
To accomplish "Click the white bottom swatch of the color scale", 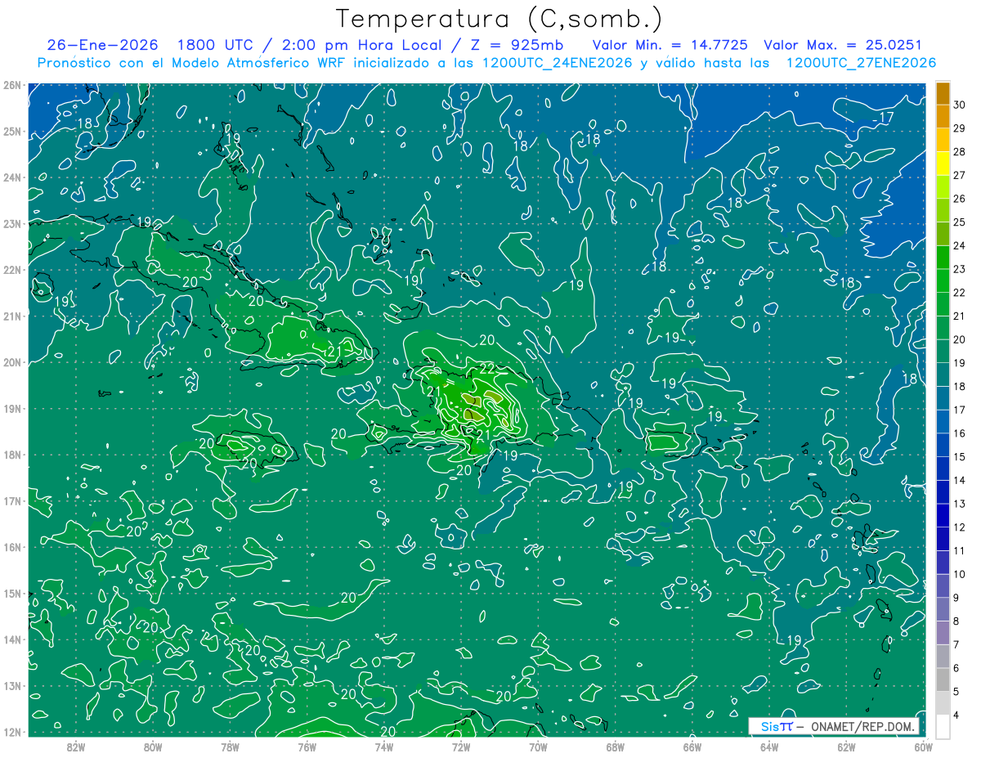I will tap(943, 726).
